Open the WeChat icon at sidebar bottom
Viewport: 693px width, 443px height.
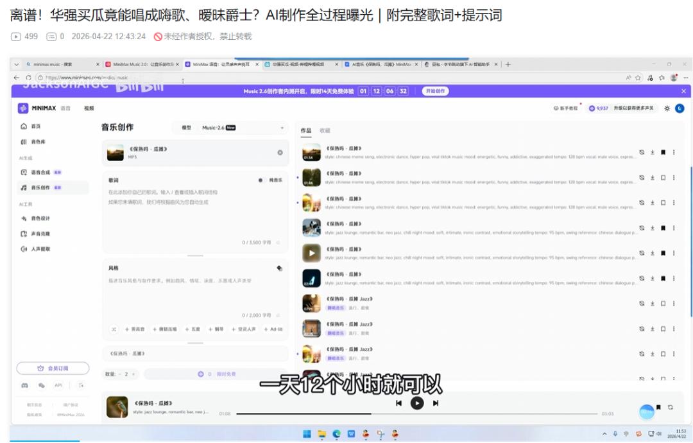pyautogui.click(x=42, y=385)
